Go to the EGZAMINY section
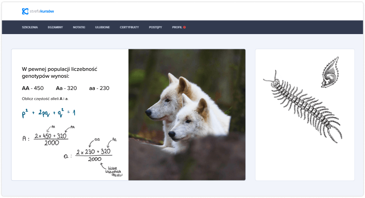 coord(55,27)
